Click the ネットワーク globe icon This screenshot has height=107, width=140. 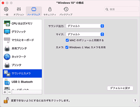[7, 57]
